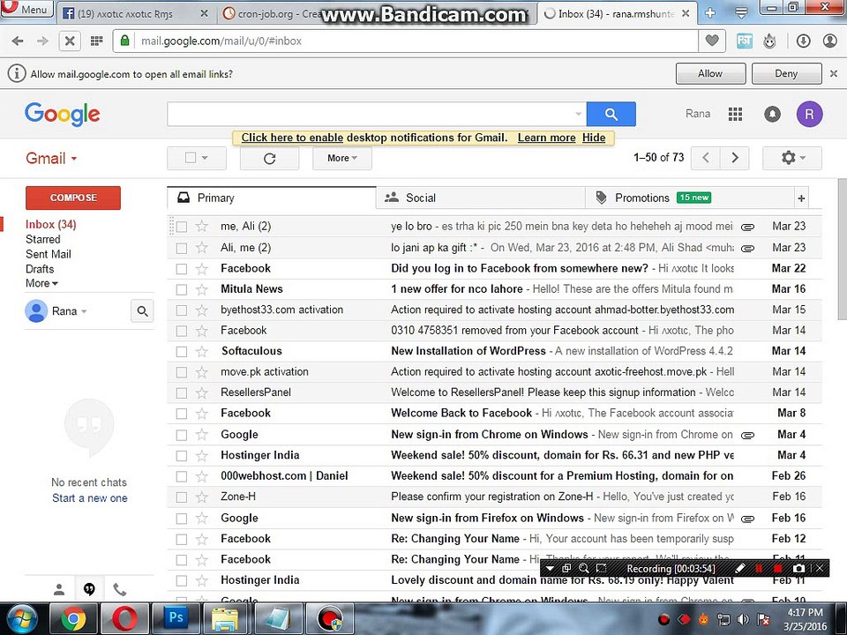Refresh the inbox with the reload icon
Screen dimensions: 847x635
[270, 158]
